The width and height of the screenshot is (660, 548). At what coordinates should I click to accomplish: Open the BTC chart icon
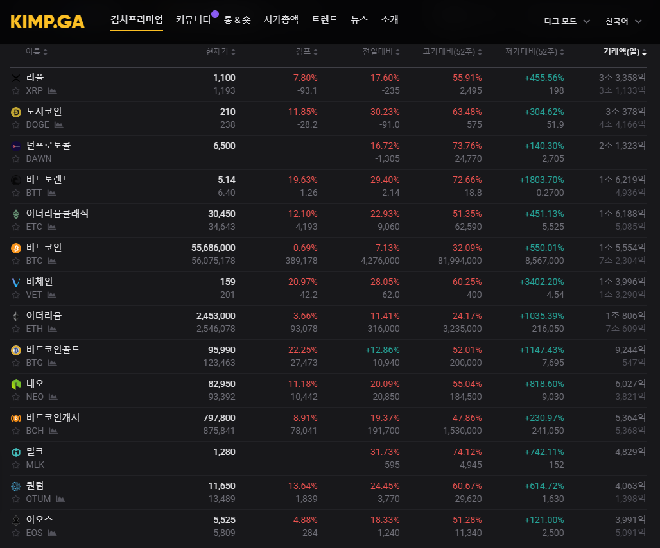[52, 261]
